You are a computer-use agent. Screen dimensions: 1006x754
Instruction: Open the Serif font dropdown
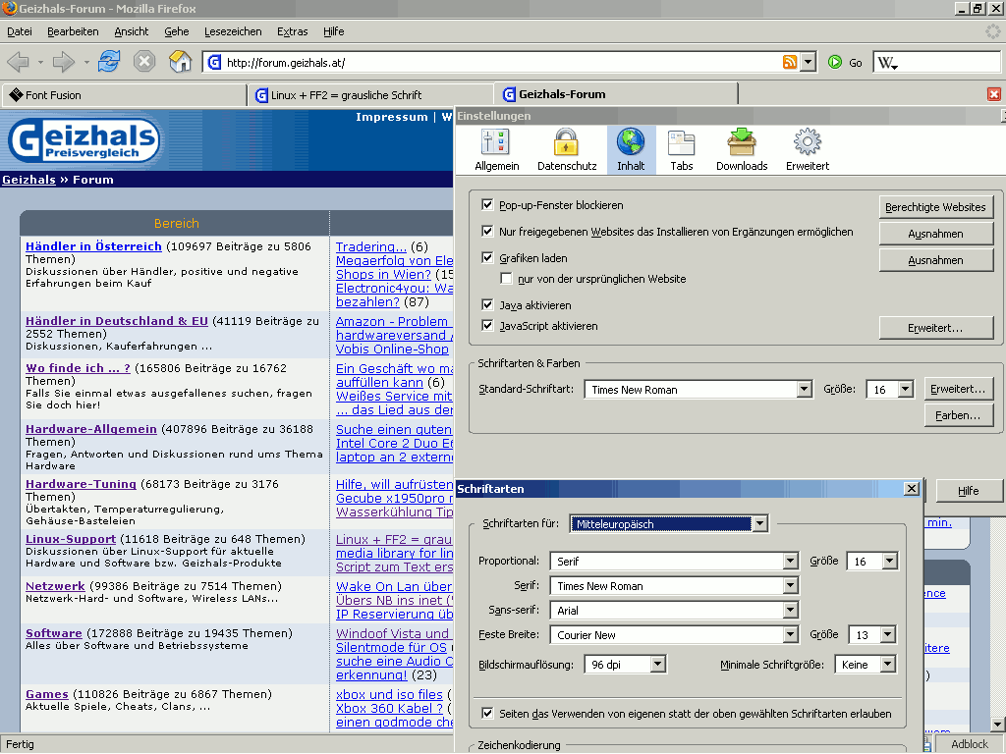point(674,585)
